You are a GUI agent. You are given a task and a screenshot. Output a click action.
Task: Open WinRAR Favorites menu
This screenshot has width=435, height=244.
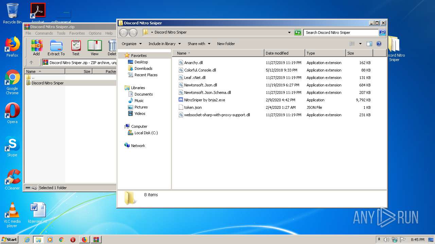[x=77, y=33]
